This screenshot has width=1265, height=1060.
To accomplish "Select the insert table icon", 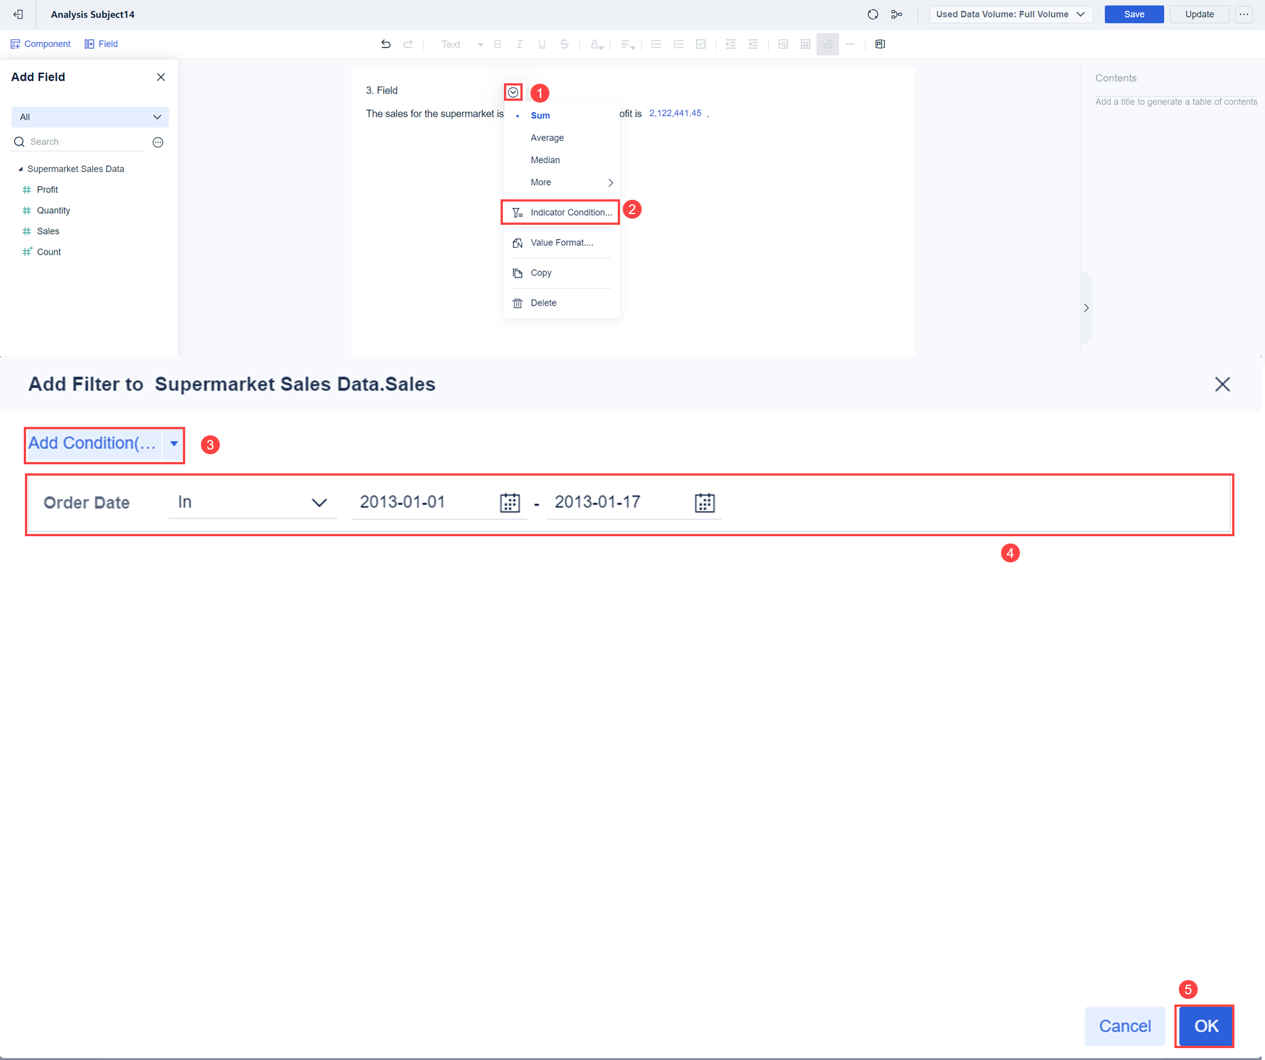I will [x=805, y=44].
